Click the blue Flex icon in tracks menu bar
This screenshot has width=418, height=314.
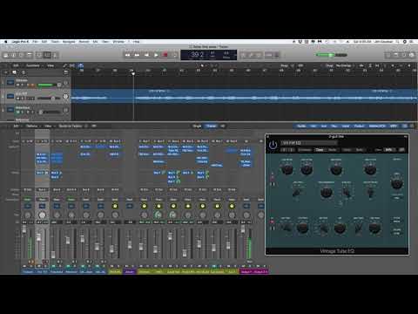click(81, 65)
